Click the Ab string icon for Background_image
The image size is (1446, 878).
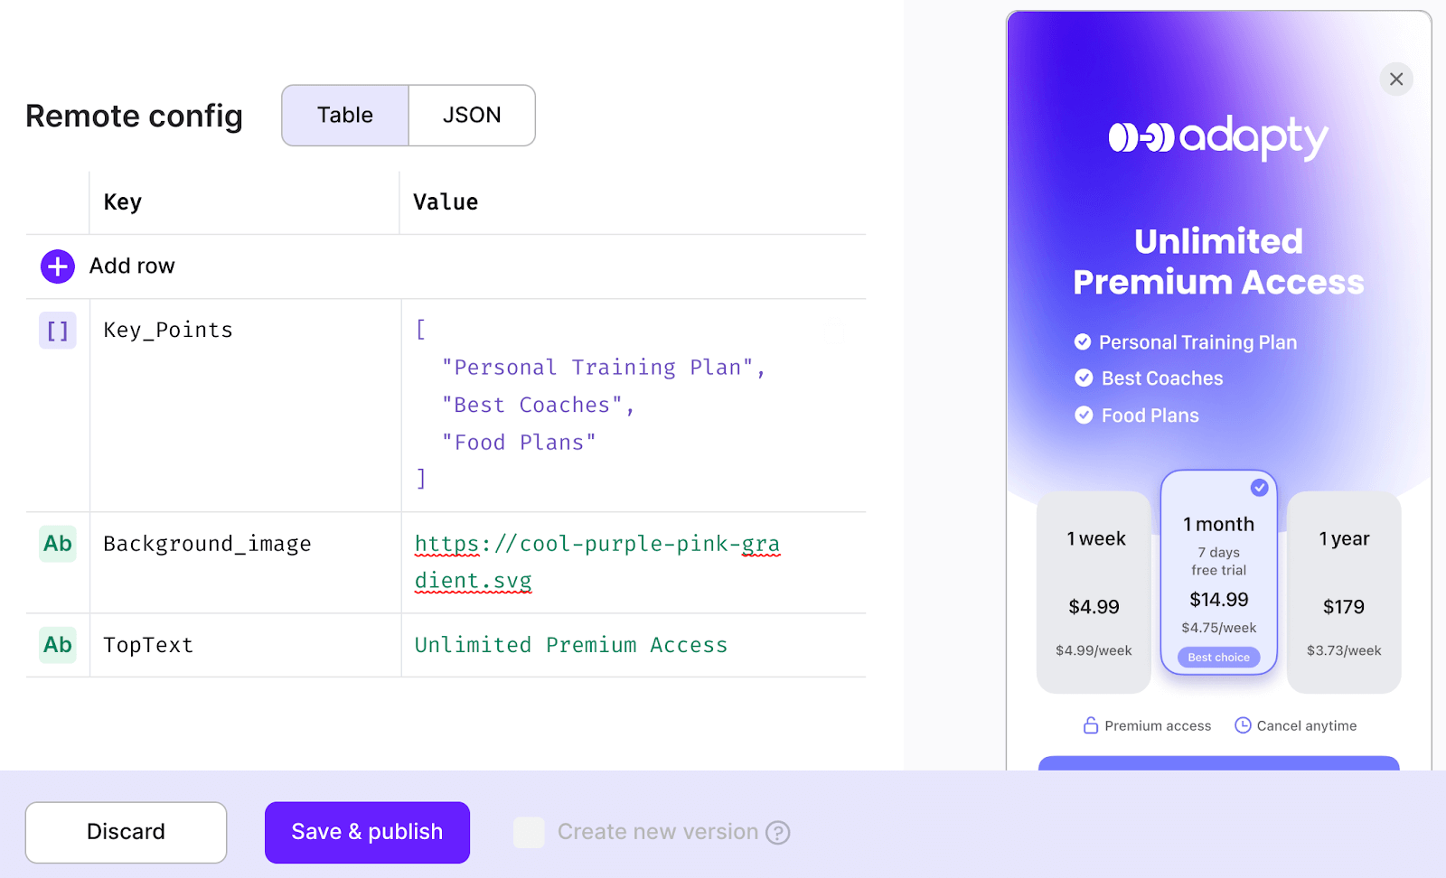click(x=58, y=544)
